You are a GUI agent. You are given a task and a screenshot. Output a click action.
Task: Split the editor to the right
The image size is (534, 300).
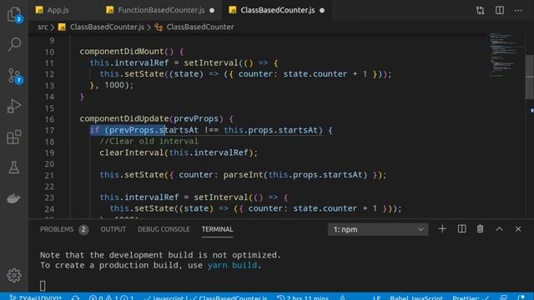click(500, 10)
